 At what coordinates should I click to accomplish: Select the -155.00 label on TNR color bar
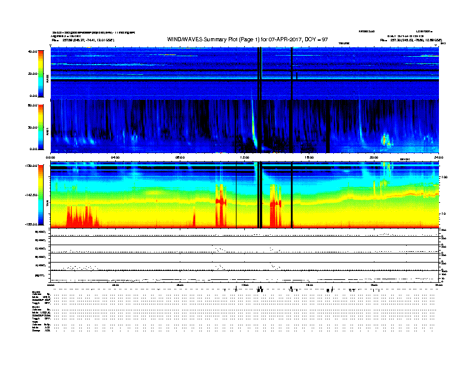(31, 224)
